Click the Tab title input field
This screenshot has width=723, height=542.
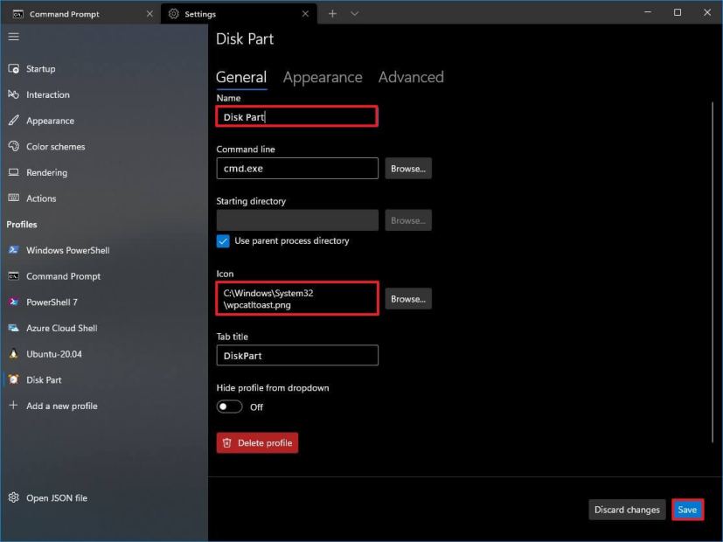297,355
